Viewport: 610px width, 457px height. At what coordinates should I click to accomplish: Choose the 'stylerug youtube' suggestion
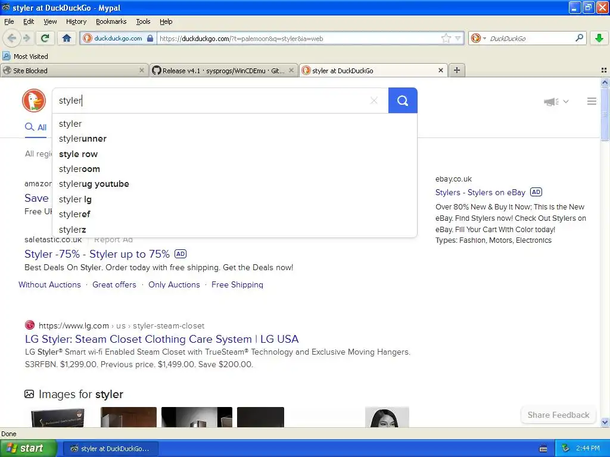[235, 184]
